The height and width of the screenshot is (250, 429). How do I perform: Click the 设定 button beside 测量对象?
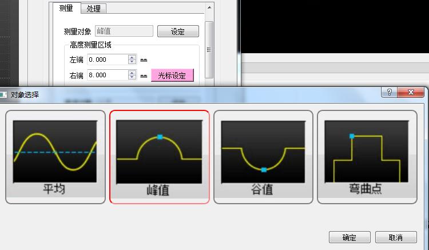coord(178,31)
